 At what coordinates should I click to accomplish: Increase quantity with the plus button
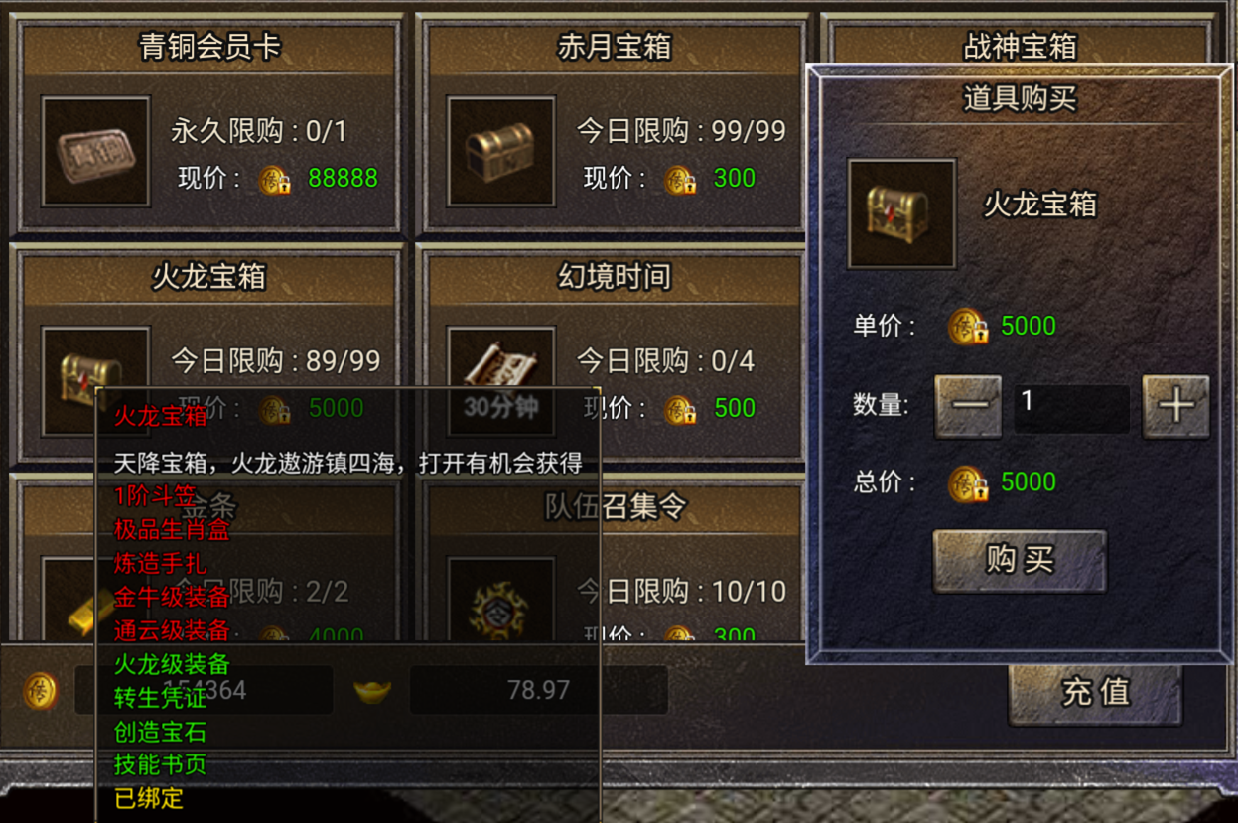click(1175, 406)
